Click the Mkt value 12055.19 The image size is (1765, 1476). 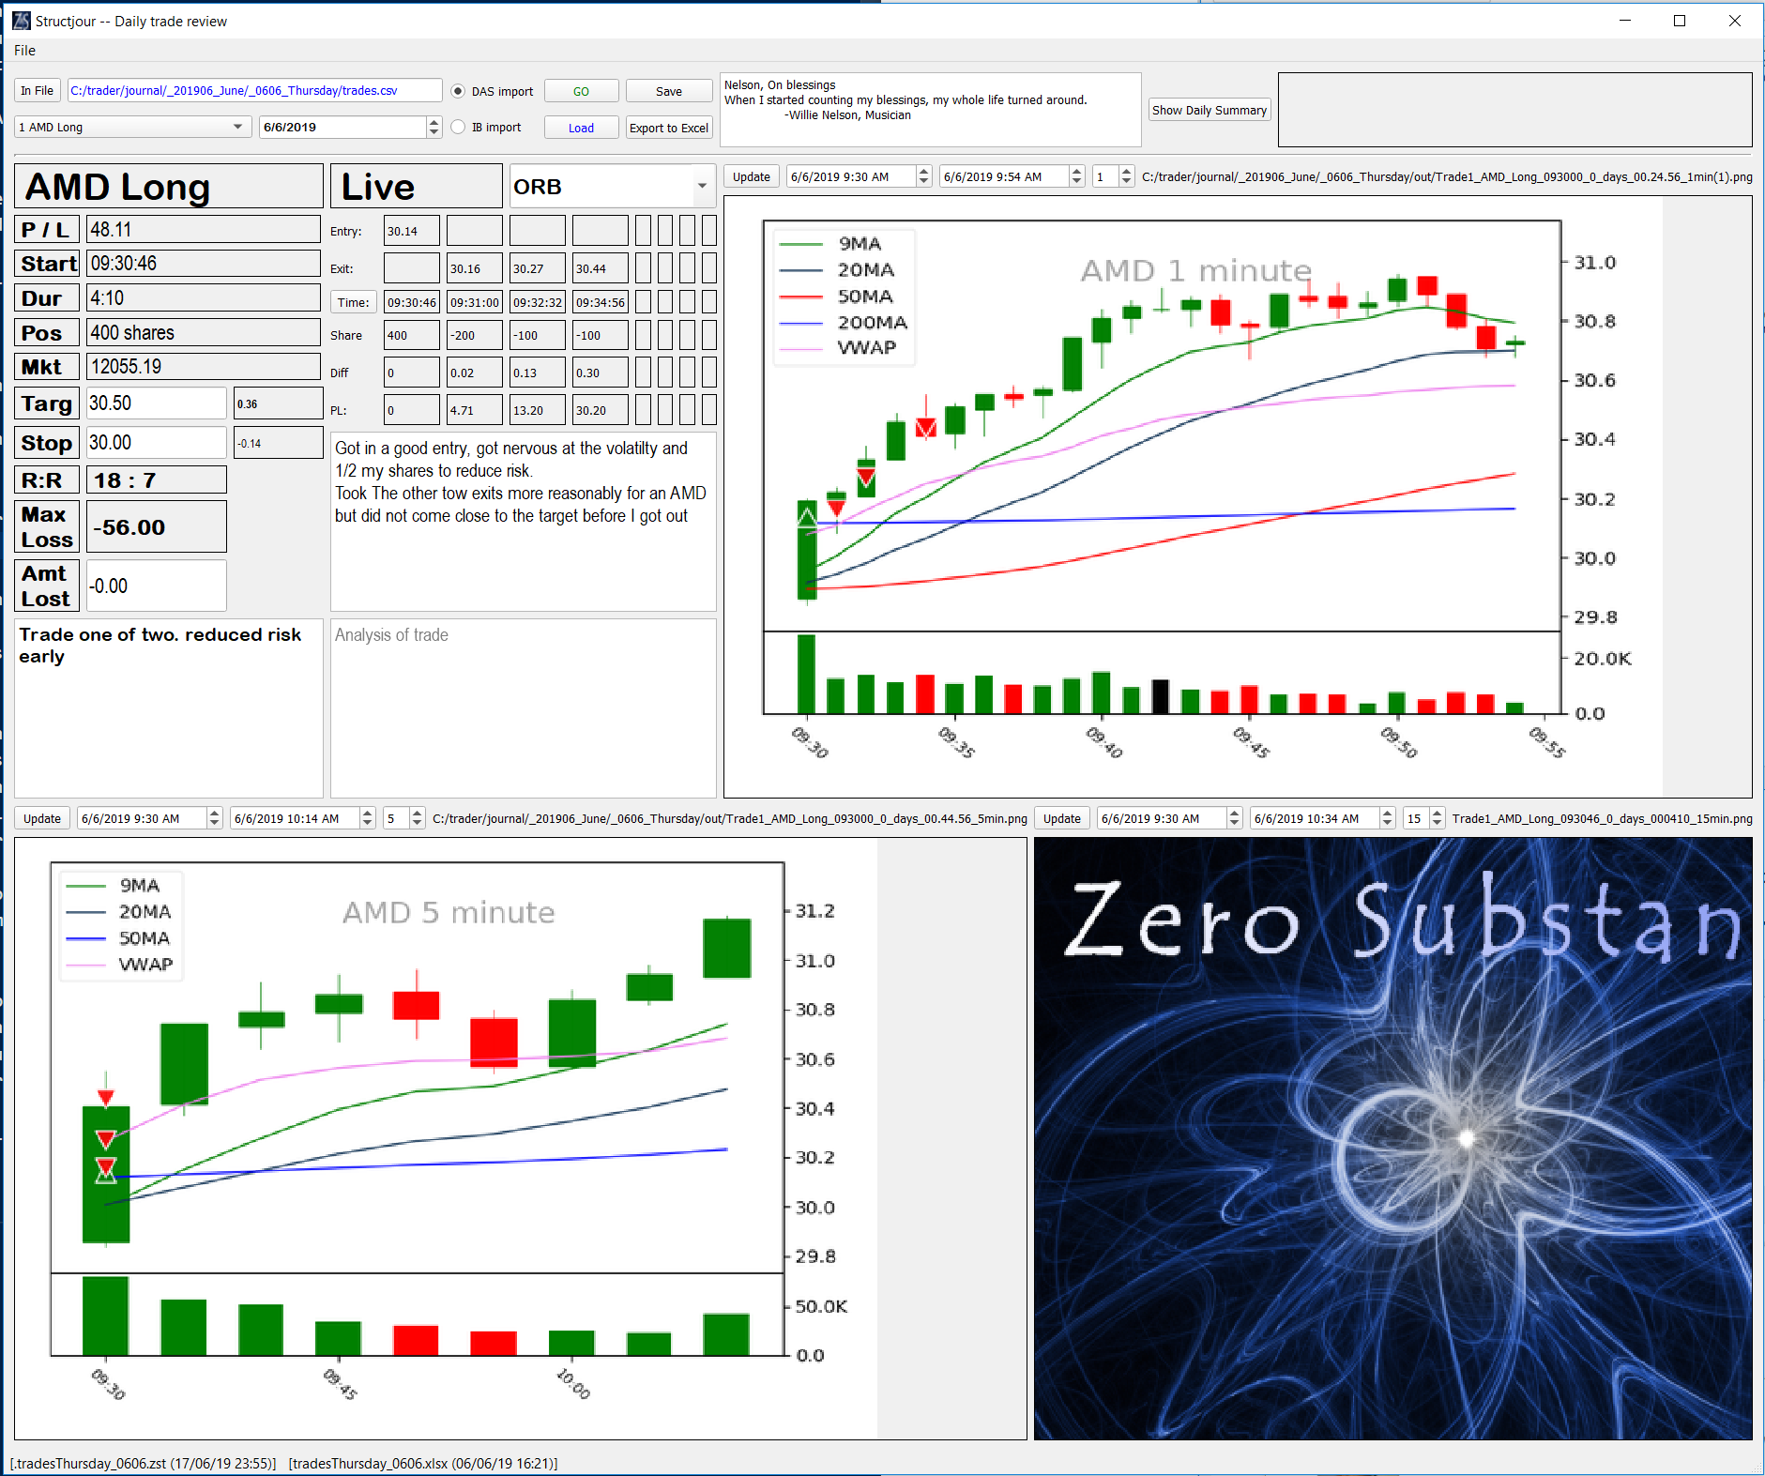click(204, 367)
